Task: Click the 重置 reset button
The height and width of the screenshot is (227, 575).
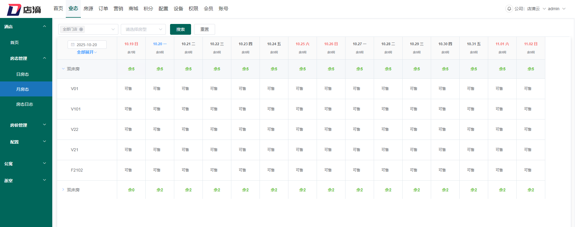Action: click(204, 29)
